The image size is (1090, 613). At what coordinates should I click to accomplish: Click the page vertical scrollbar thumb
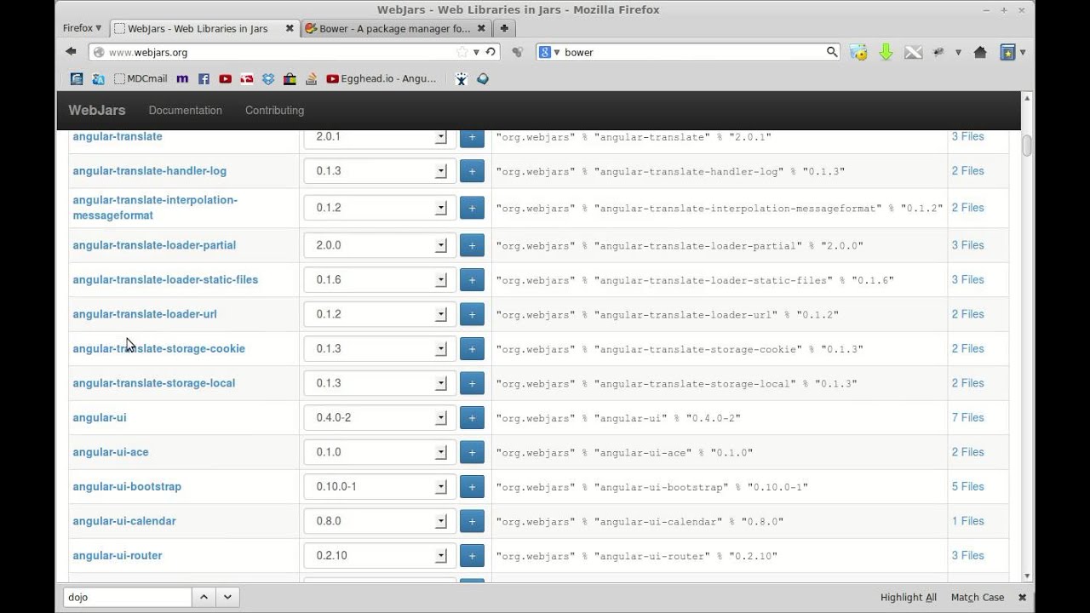click(x=1027, y=146)
